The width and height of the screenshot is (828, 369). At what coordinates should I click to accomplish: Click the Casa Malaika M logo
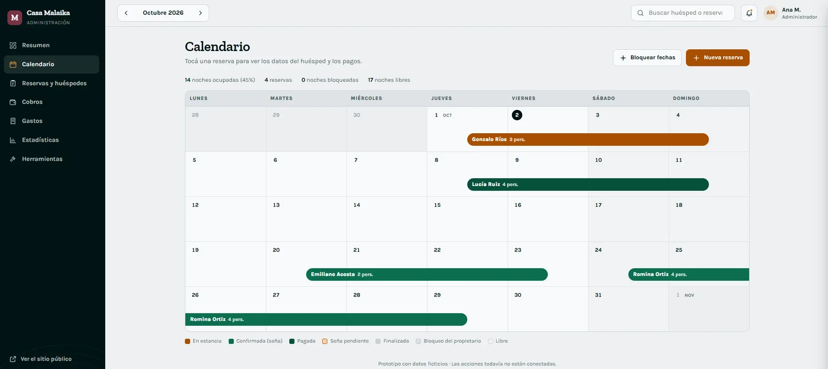pyautogui.click(x=15, y=17)
